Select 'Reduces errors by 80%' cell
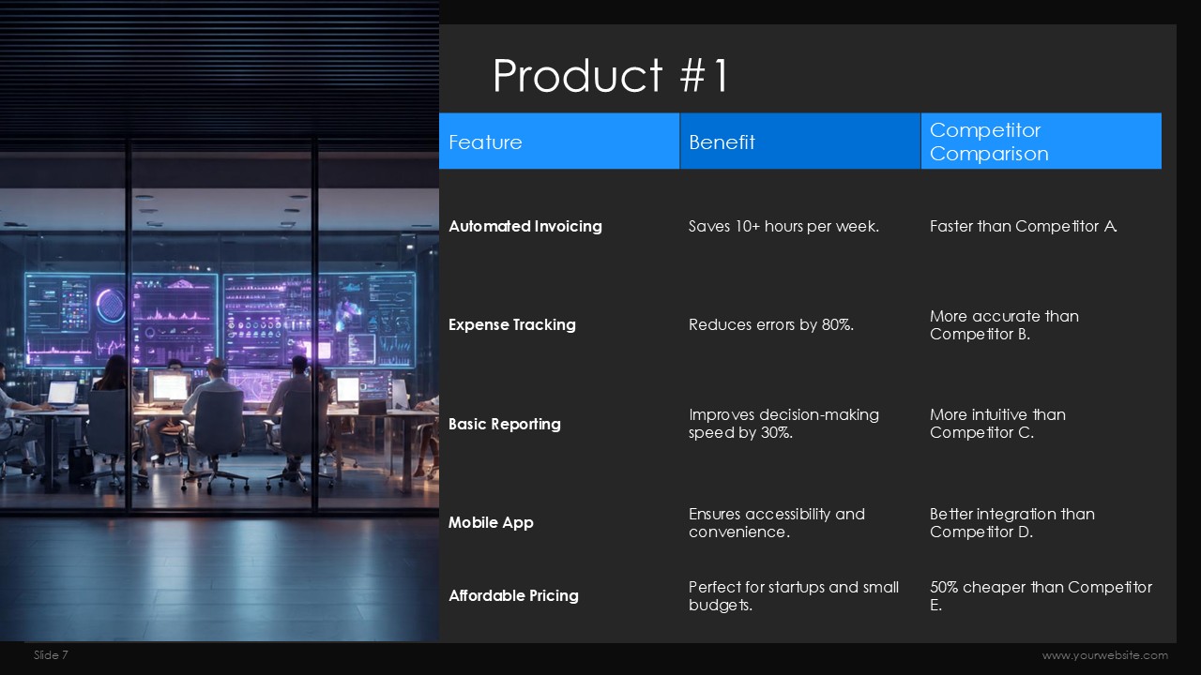 coord(771,325)
